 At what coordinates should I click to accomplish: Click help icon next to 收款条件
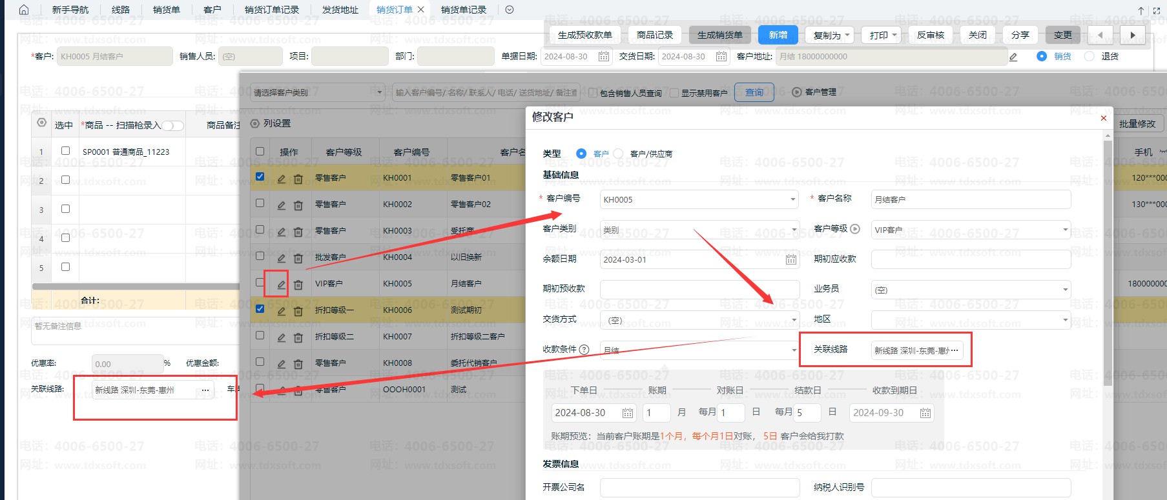click(584, 350)
